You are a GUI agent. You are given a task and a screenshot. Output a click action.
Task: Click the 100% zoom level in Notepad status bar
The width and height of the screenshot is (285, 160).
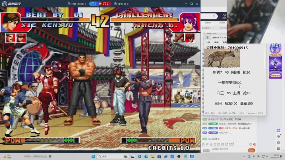242,113
